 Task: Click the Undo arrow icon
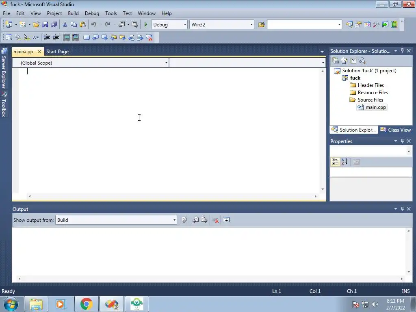tap(94, 24)
